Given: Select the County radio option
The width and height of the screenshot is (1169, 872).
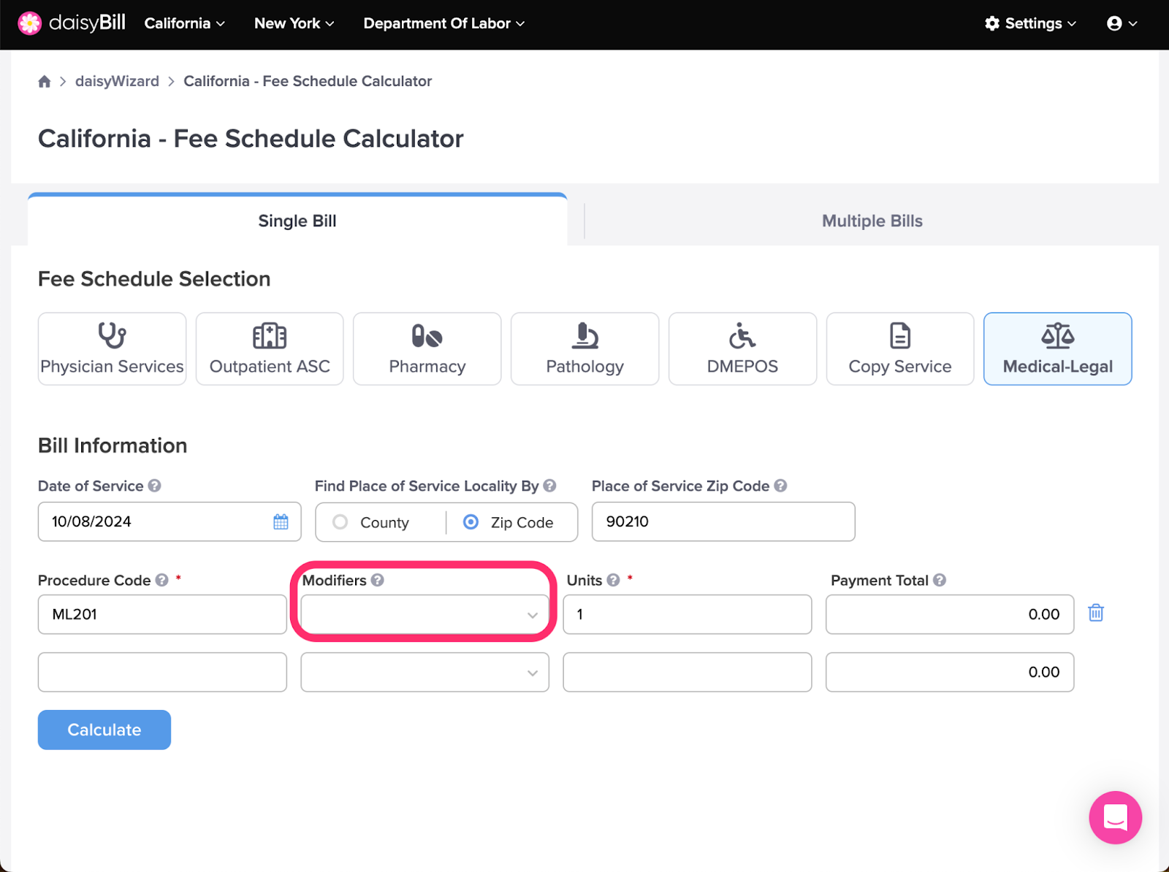Looking at the screenshot, I should (x=340, y=522).
